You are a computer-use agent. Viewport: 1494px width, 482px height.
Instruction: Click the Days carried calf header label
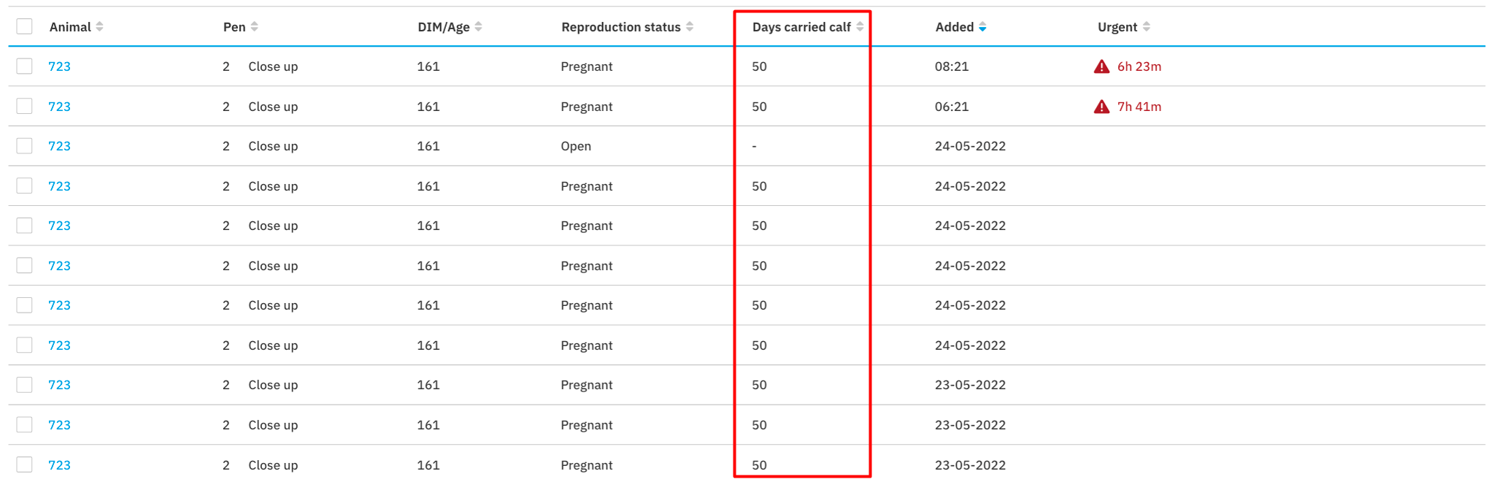pos(801,27)
